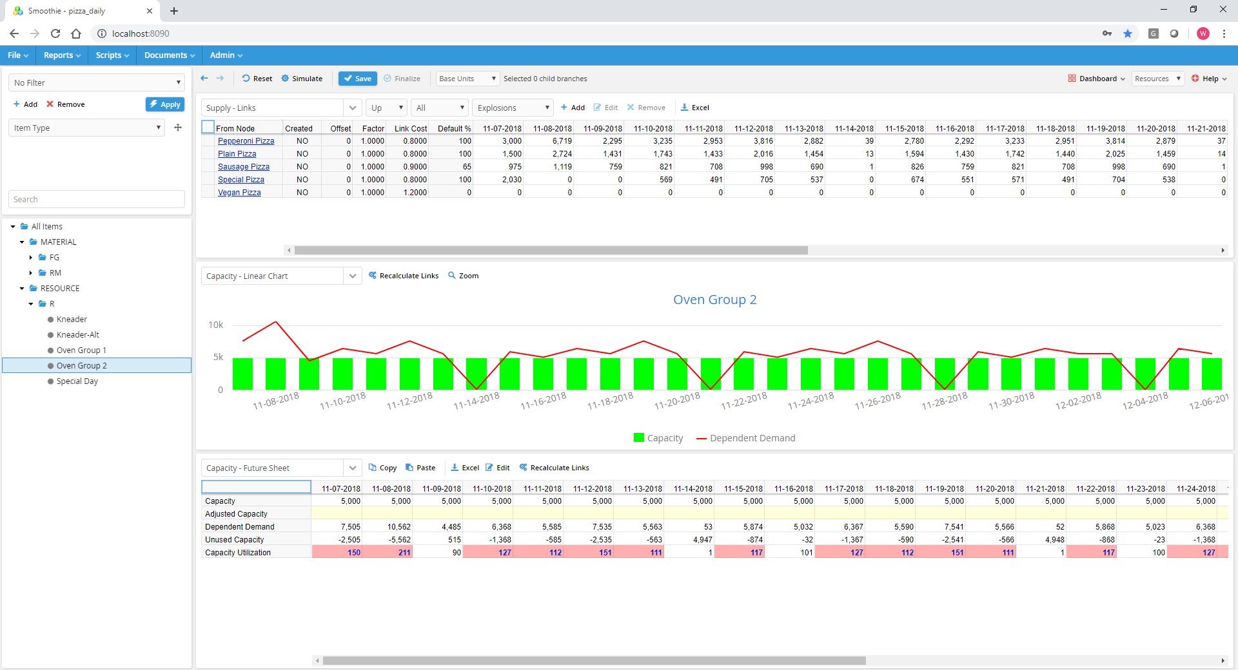Copy the Capacity Future Sheet data

click(x=382, y=468)
